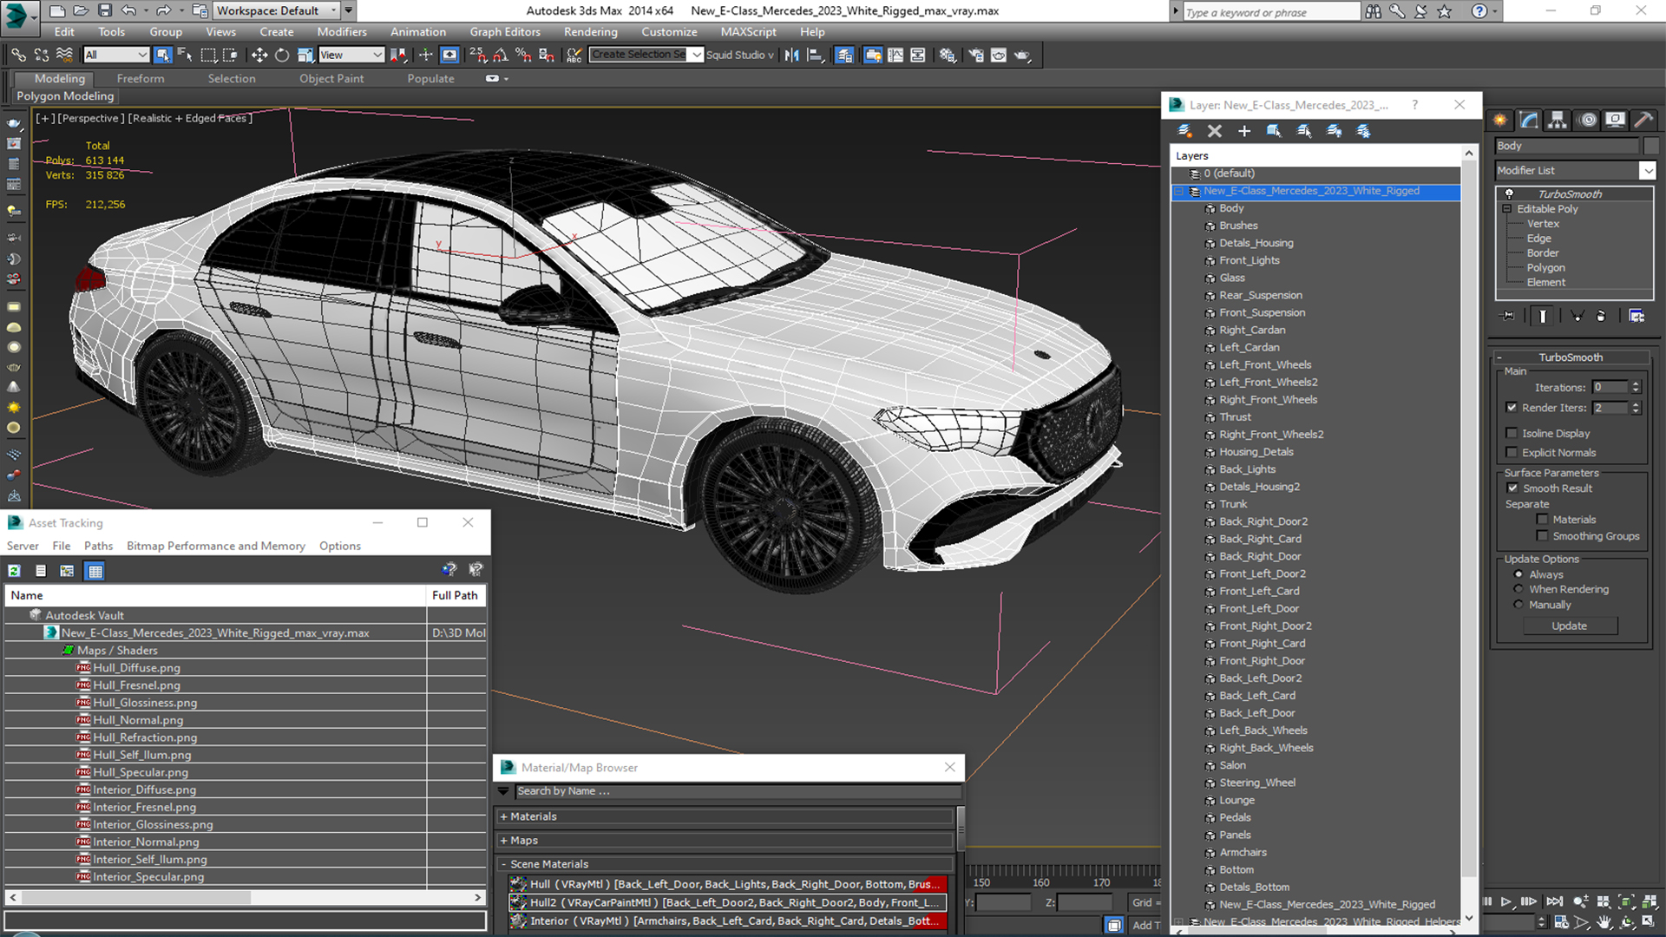Select the Manually update option
This screenshot has width=1666, height=937.
tap(1518, 605)
